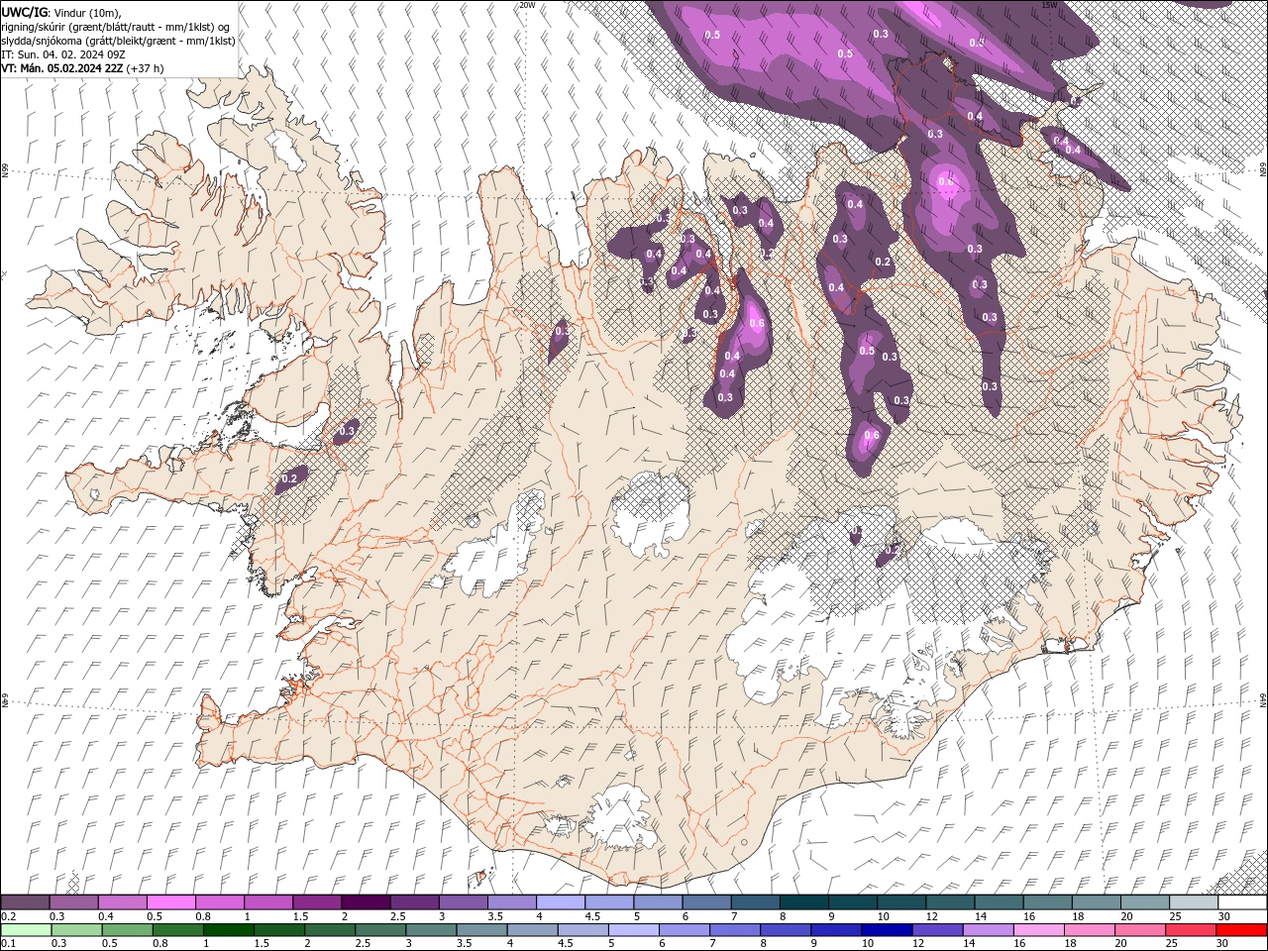The height and width of the screenshot is (951, 1268).
Task: Click the initial time 'IT: Sun. 04. 02. 2024 09Z'
Action: (63, 54)
